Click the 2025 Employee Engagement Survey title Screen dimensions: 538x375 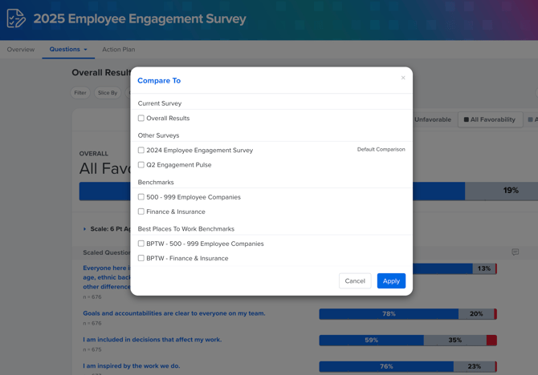coord(140,18)
